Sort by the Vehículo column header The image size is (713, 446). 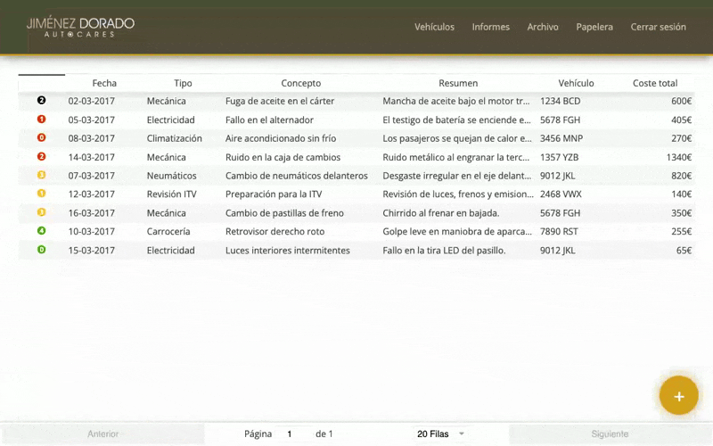(x=576, y=83)
